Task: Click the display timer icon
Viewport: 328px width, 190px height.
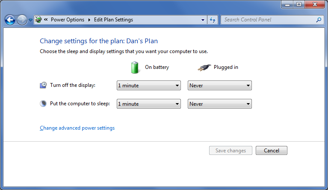Action: (x=43, y=85)
